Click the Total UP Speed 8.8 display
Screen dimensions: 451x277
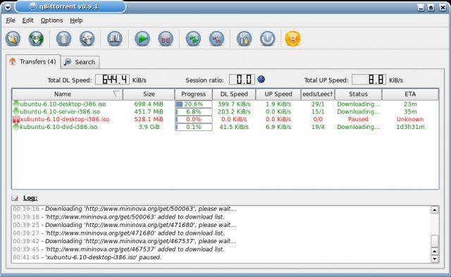click(x=369, y=80)
